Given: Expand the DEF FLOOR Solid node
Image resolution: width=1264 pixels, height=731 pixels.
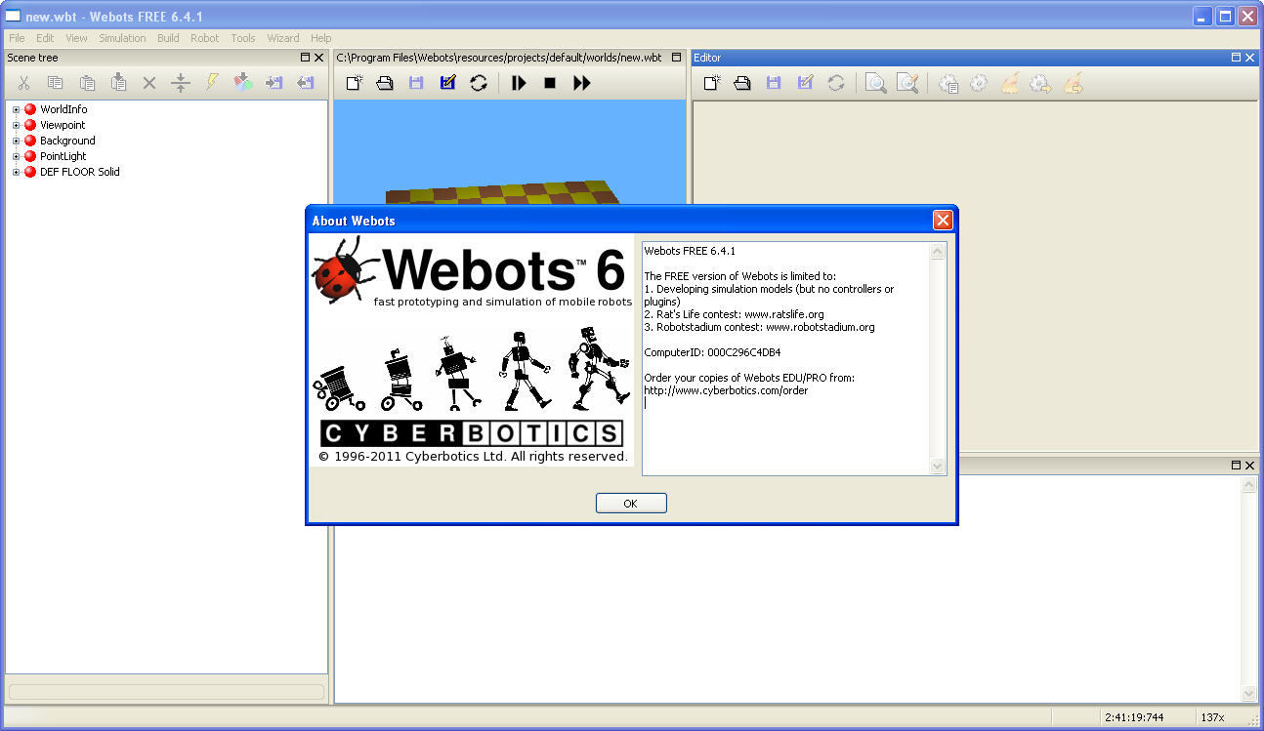Looking at the screenshot, I should click(x=17, y=172).
